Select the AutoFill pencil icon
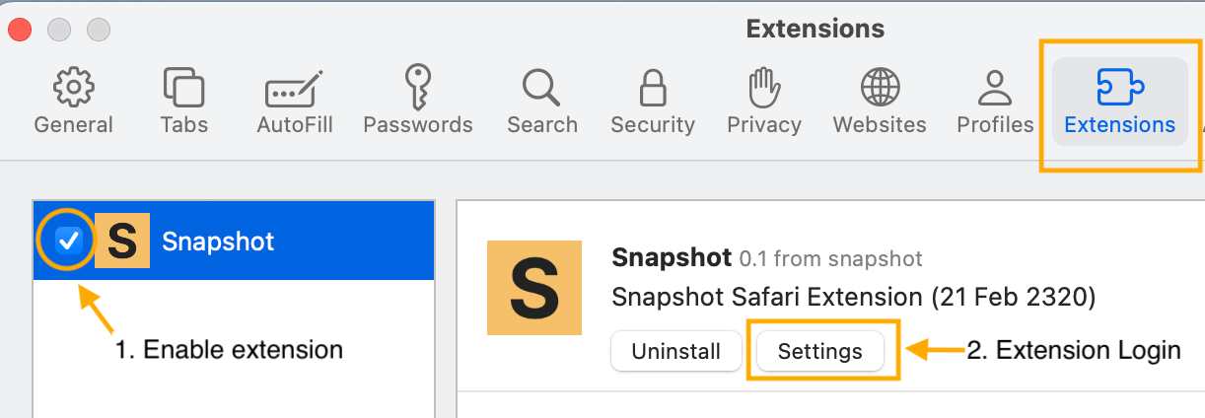Image resolution: width=1205 pixels, height=418 pixels. pos(294,90)
